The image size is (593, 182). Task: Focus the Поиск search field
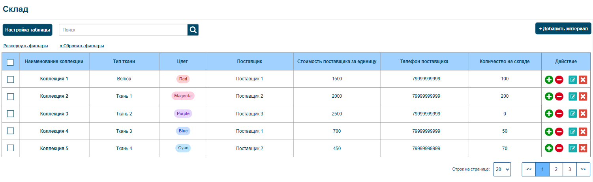(123, 30)
